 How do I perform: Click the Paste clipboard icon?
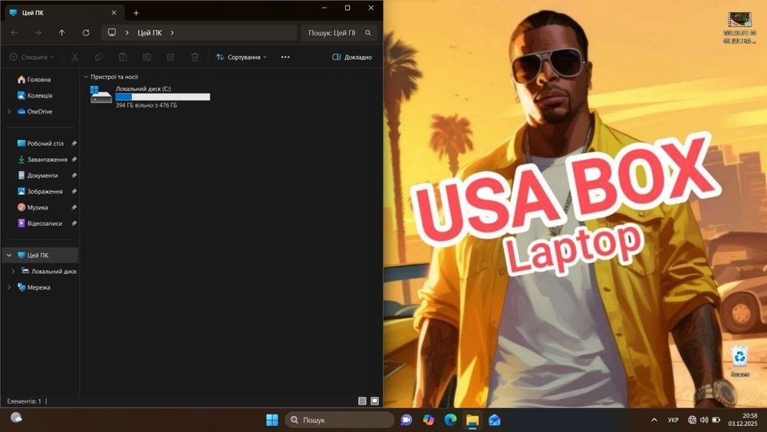pyautogui.click(x=123, y=58)
